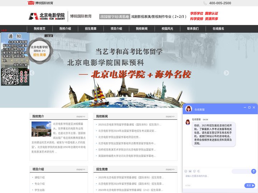Maximize the online customer service chat window

(x=249, y=107)
